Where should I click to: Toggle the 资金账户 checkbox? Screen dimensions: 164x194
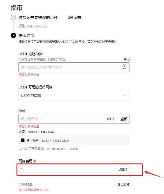click(23, 141)
